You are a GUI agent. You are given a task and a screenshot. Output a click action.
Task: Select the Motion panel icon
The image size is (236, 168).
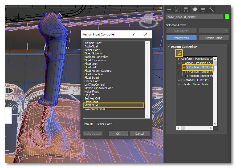[x=194, y=9]
